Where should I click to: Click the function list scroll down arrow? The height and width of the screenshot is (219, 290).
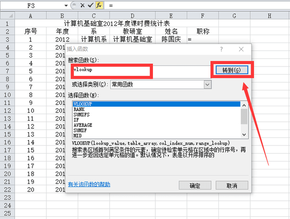[244, 136]
